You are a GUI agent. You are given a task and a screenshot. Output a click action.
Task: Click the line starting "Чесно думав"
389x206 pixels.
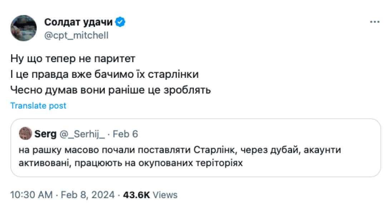click(110, 90)
